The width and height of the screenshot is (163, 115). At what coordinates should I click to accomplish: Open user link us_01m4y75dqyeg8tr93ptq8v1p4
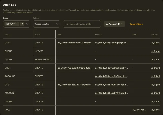(74, 68)
